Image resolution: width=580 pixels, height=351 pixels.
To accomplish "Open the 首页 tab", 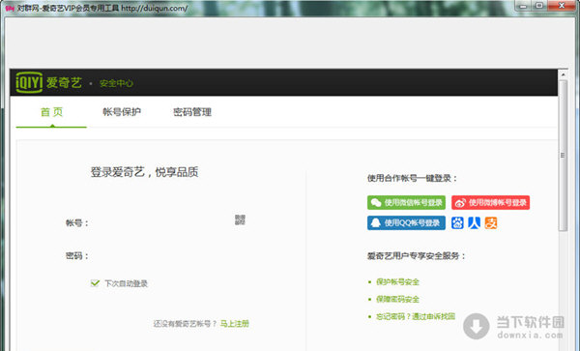I will [51, 112].
